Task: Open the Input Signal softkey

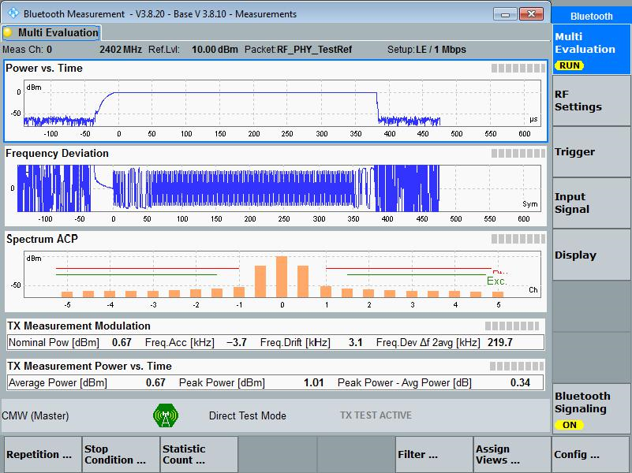Action: tap(591, 203)
